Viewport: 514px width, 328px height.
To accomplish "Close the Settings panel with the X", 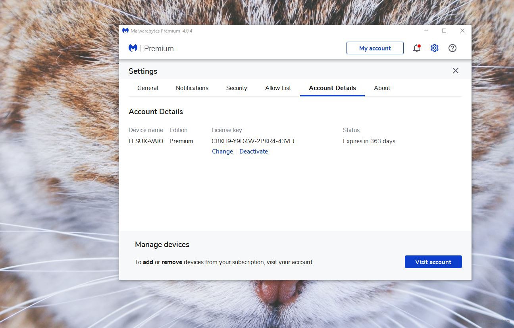I will point(456,71).
